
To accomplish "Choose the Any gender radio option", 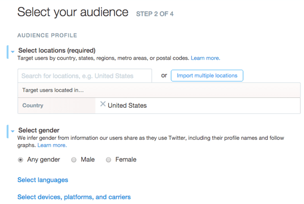I will coord(20,160).
